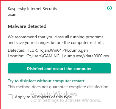Click the Apply to all objects label text
116x109 pixels.
43,97
